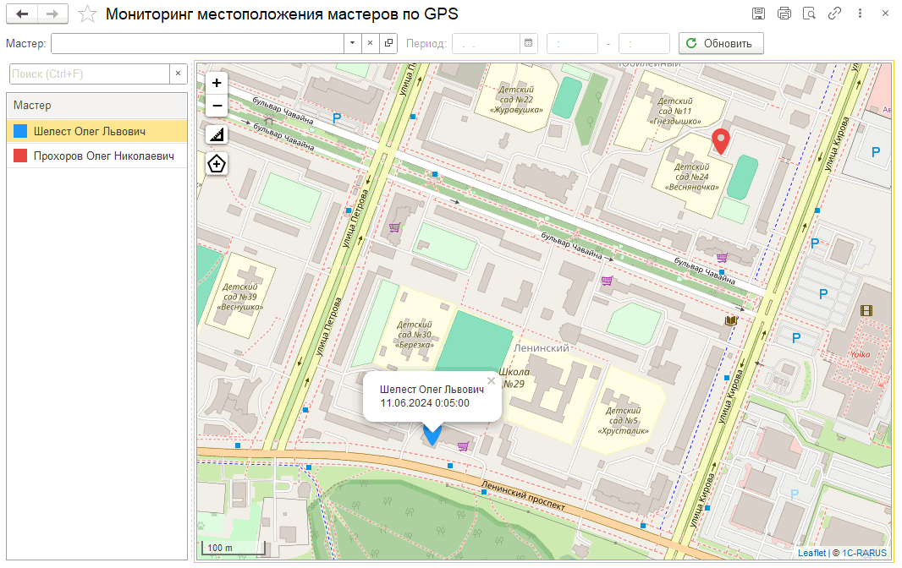902x568 pixels.
Task: Copy link via the chain icon
Action: point(834,14)
